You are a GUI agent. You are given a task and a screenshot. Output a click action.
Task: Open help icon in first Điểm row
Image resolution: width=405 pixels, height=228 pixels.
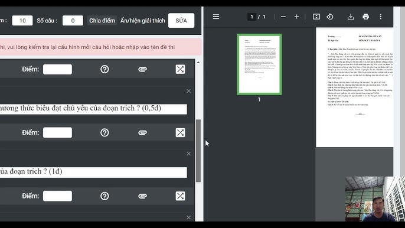click(x=104, y=69)
